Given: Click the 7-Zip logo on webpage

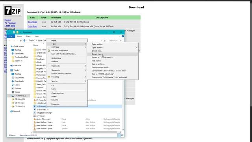Looking at the screenshot, I should click(x=13, y=11).
